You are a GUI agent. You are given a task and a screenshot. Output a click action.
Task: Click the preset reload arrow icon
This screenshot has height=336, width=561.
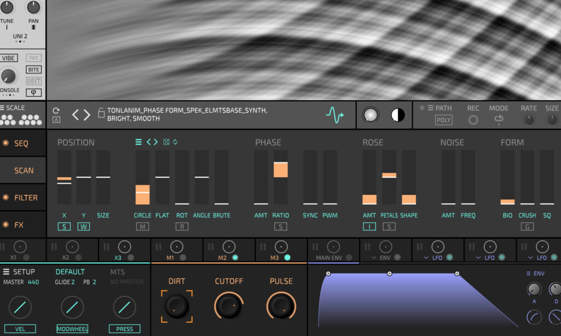[56, 110]
